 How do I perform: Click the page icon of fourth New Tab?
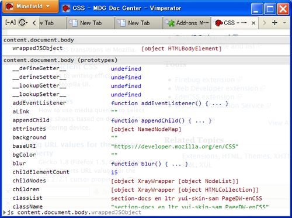pos(73,23)
